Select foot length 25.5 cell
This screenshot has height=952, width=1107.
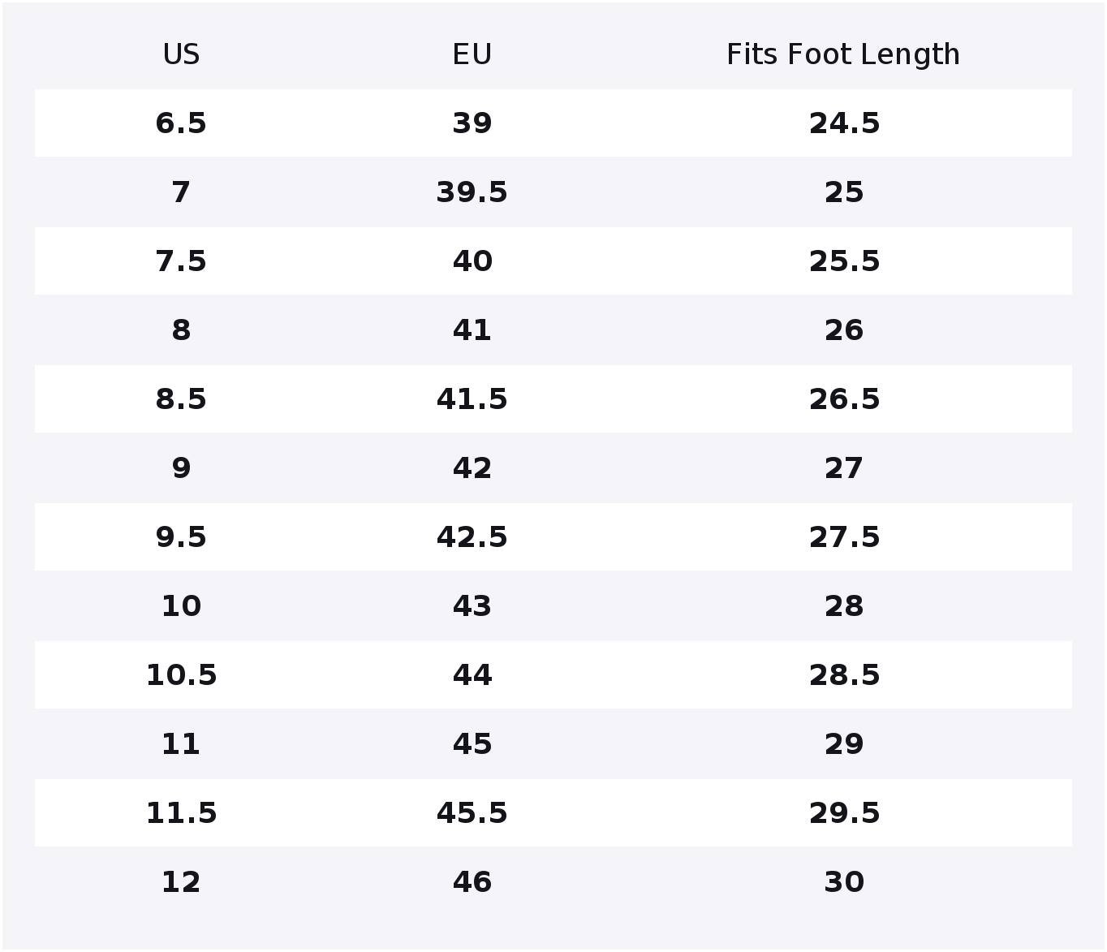[x=844, y=261]
